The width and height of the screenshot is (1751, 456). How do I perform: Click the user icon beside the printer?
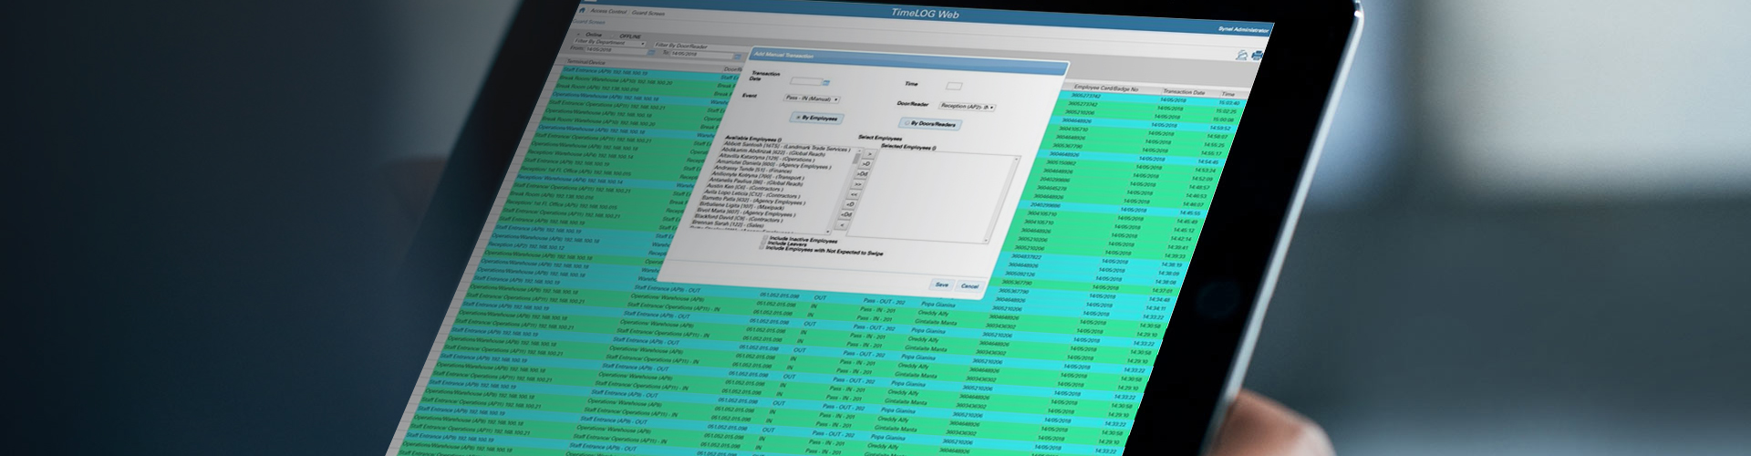coord(1242,56)
